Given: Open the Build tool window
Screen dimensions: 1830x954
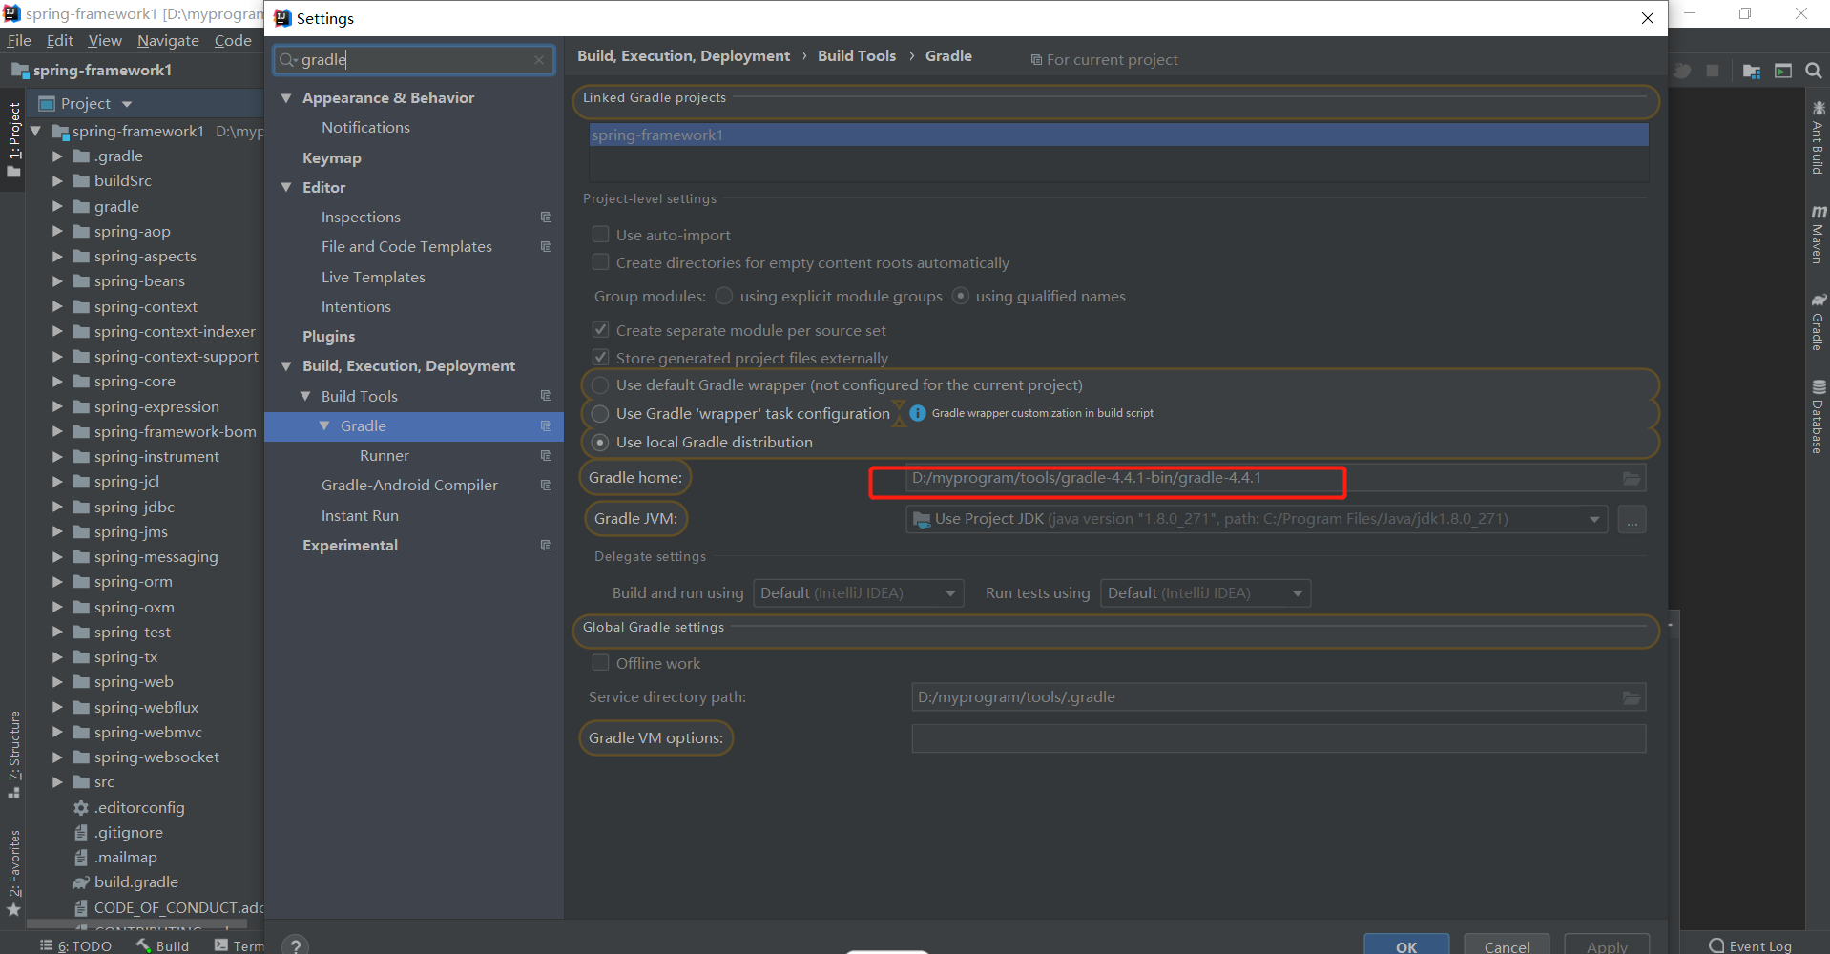Looking at the screenshot, I should pos(163,945).
